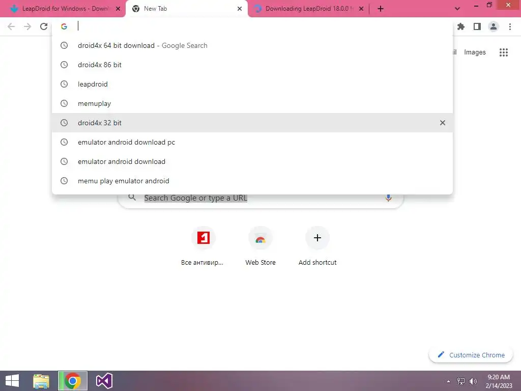Open the taskbar clock and date
521x391 pixels.
(499, 381)
